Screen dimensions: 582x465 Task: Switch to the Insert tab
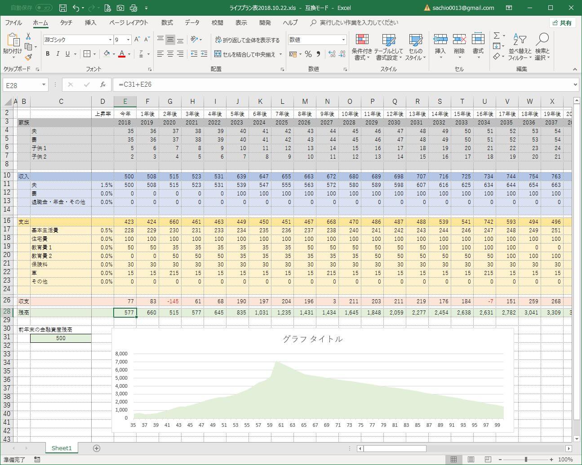(x=90, y=22)
